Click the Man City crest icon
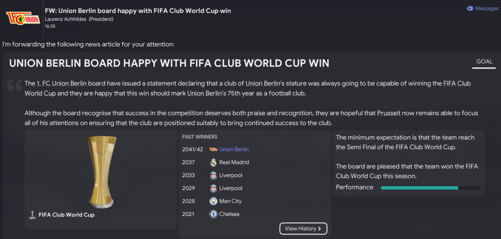The width and height of the screenshot is (501, 239). [213, 201]
